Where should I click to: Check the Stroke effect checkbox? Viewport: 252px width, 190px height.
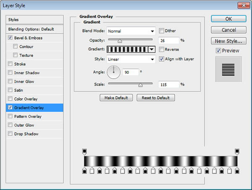pos(10,64)
